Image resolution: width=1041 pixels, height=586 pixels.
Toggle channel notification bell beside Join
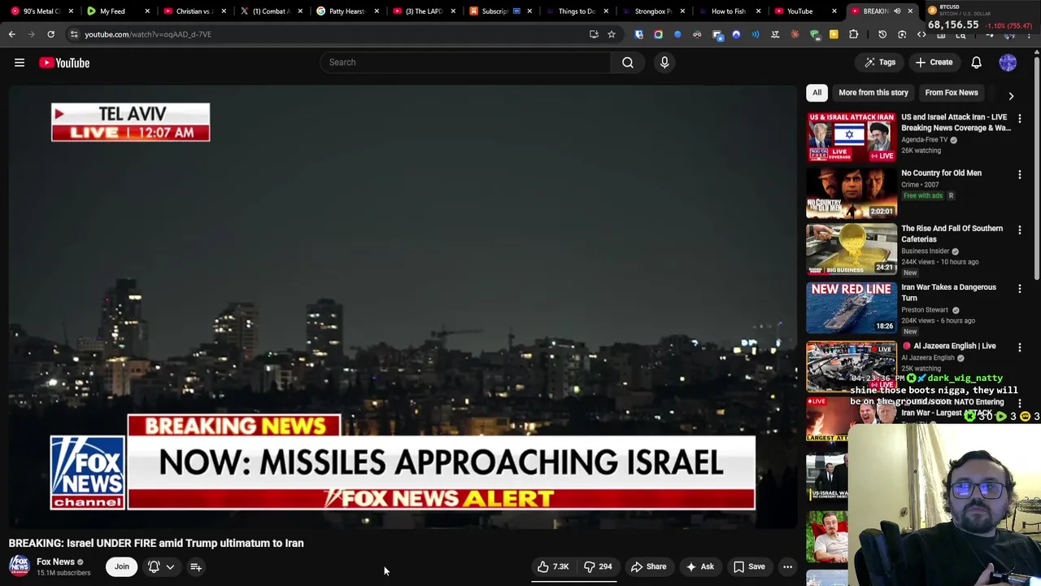154,566
